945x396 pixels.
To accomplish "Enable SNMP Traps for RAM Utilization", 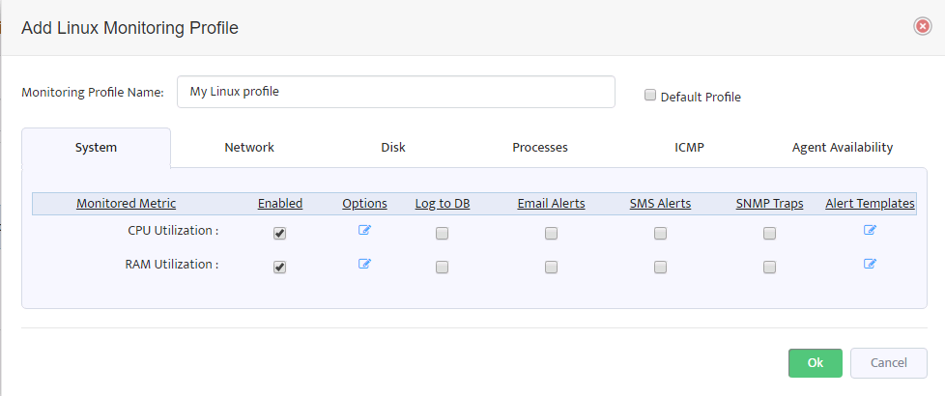I will (x=769, y=267).
